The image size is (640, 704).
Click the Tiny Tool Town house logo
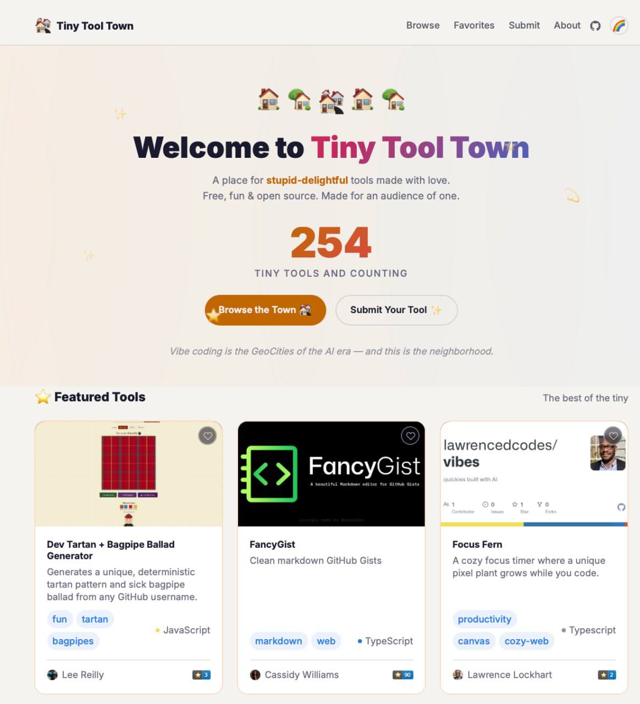click(43, 25)
